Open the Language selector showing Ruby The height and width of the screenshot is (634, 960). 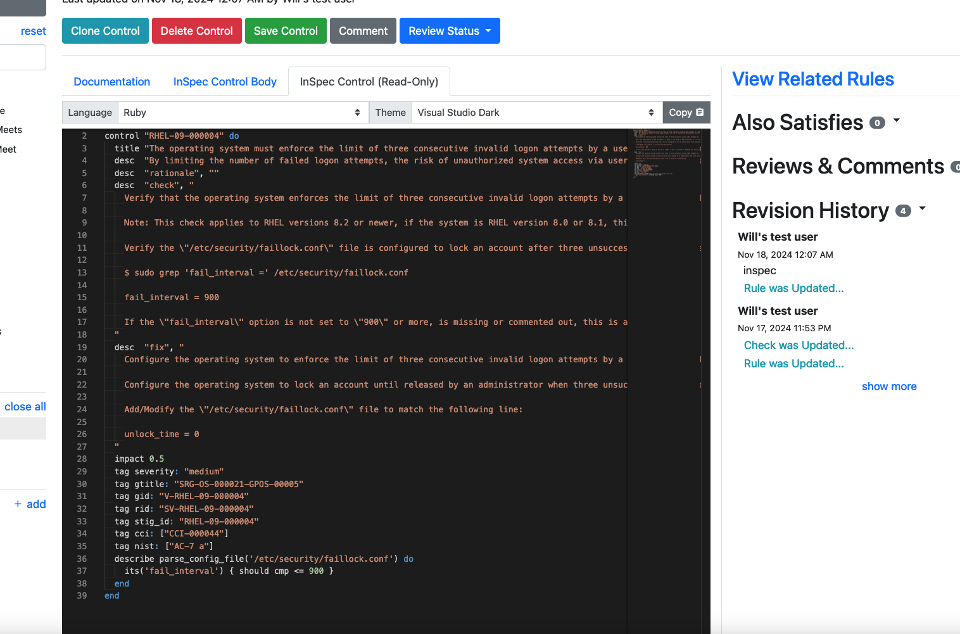pos(243,112)
